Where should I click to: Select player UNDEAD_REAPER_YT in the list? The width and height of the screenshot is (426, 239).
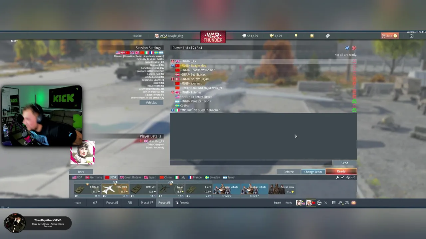(x=263, y=88)
